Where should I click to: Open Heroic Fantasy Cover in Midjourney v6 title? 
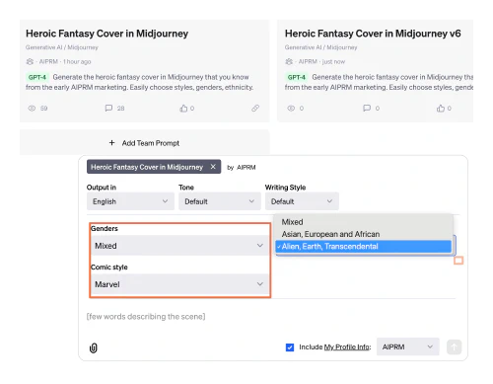[x=373, y=34]
